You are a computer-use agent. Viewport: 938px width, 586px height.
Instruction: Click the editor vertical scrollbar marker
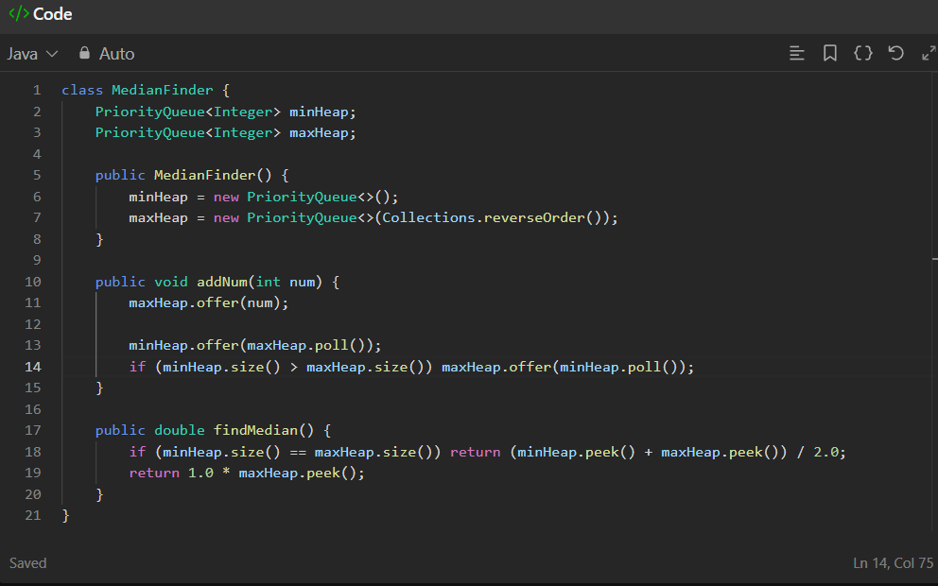934,259
